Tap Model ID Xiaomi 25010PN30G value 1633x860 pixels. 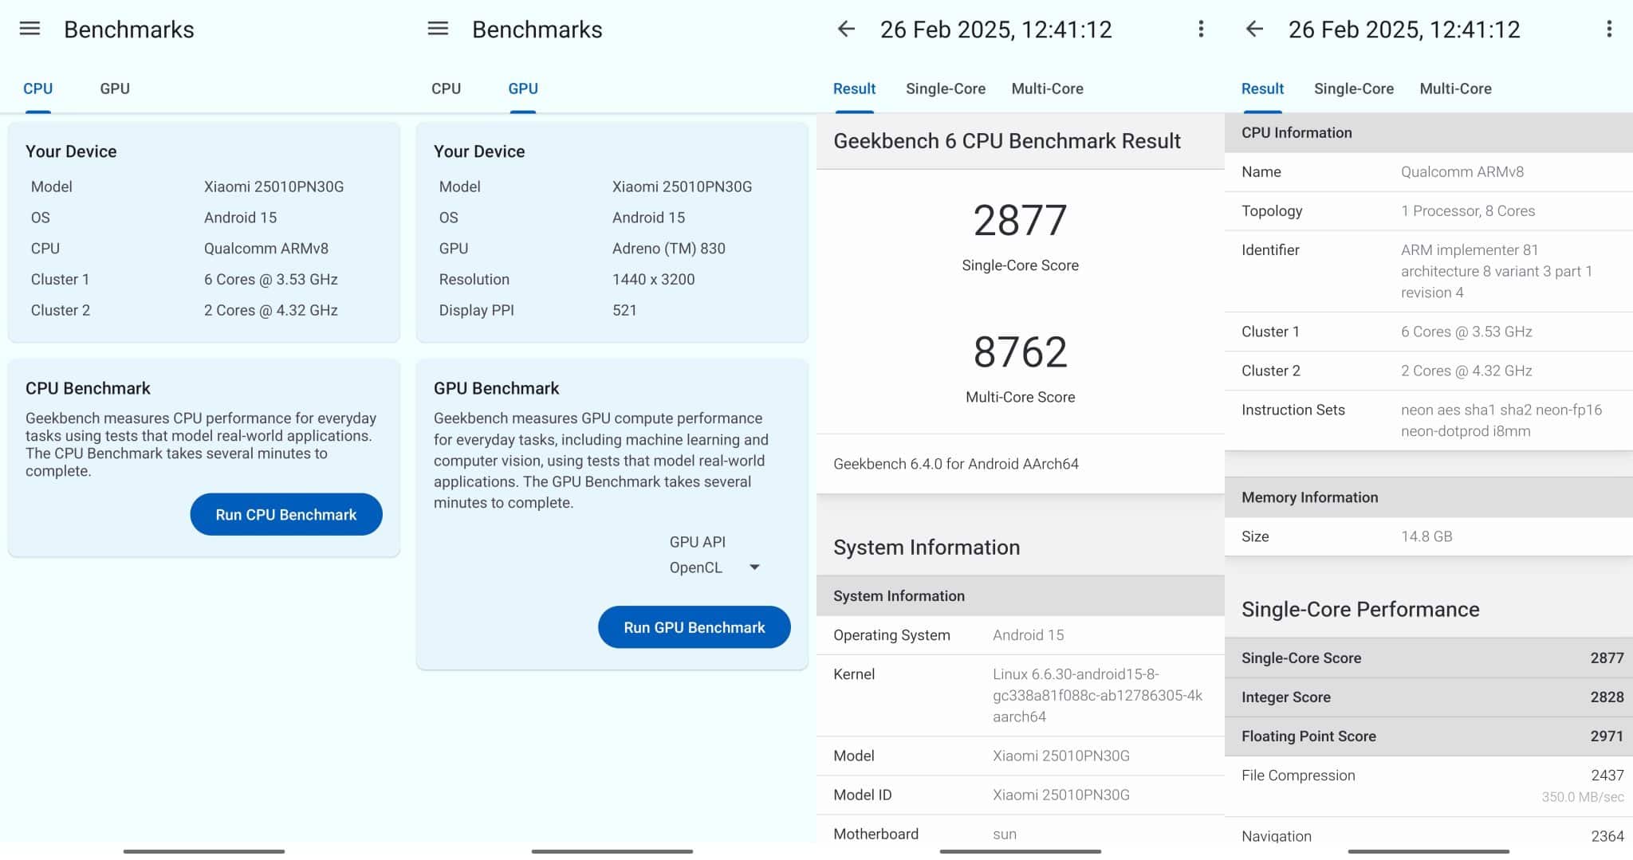click(1060, 795)
